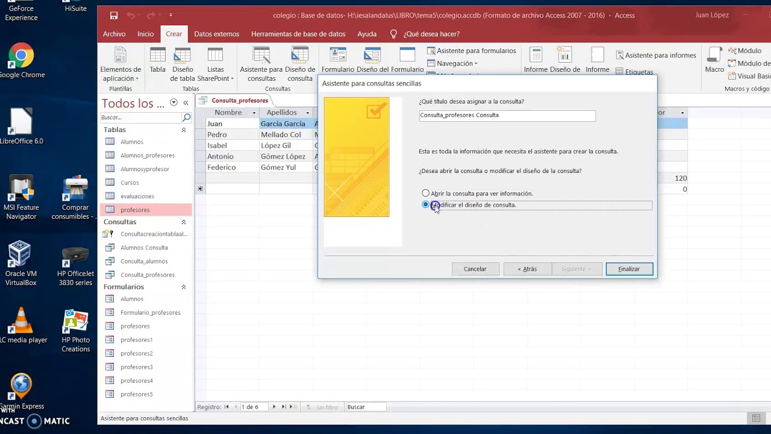
Task: Collapse navigation pane with double chevron
Action: pos(186,103)
